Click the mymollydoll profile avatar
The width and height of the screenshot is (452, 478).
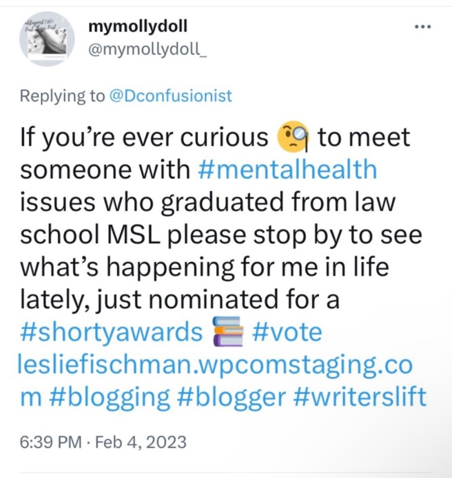click(x=47, y=39)
